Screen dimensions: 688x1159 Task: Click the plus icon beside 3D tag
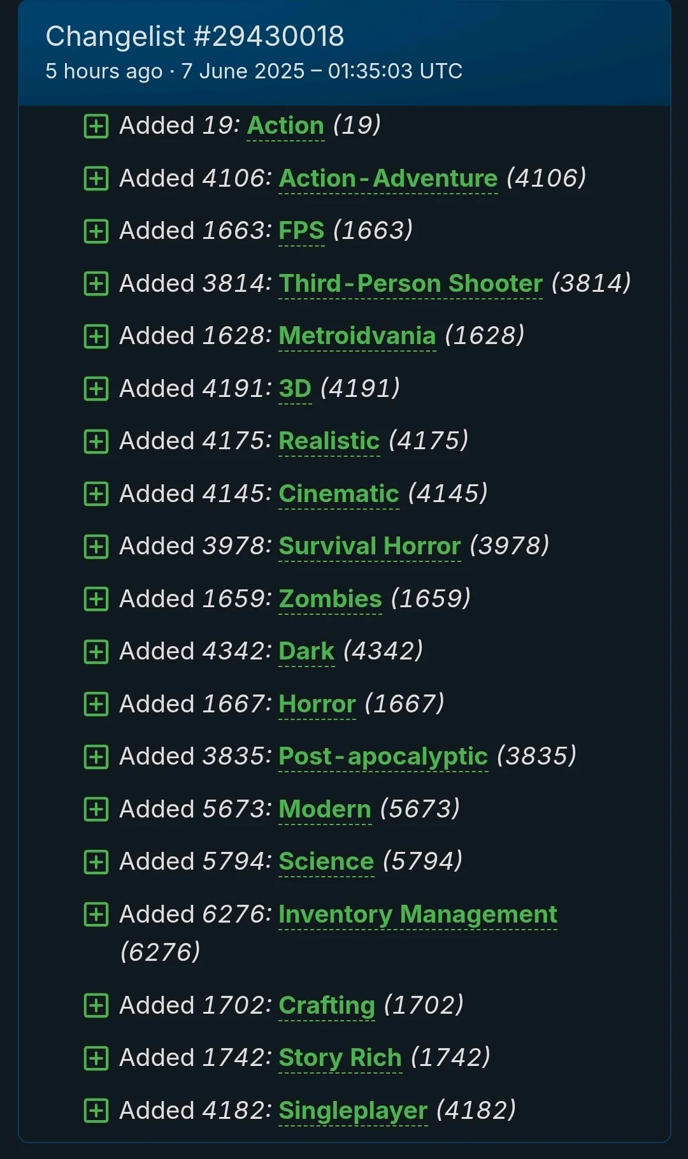coord(96,389)
